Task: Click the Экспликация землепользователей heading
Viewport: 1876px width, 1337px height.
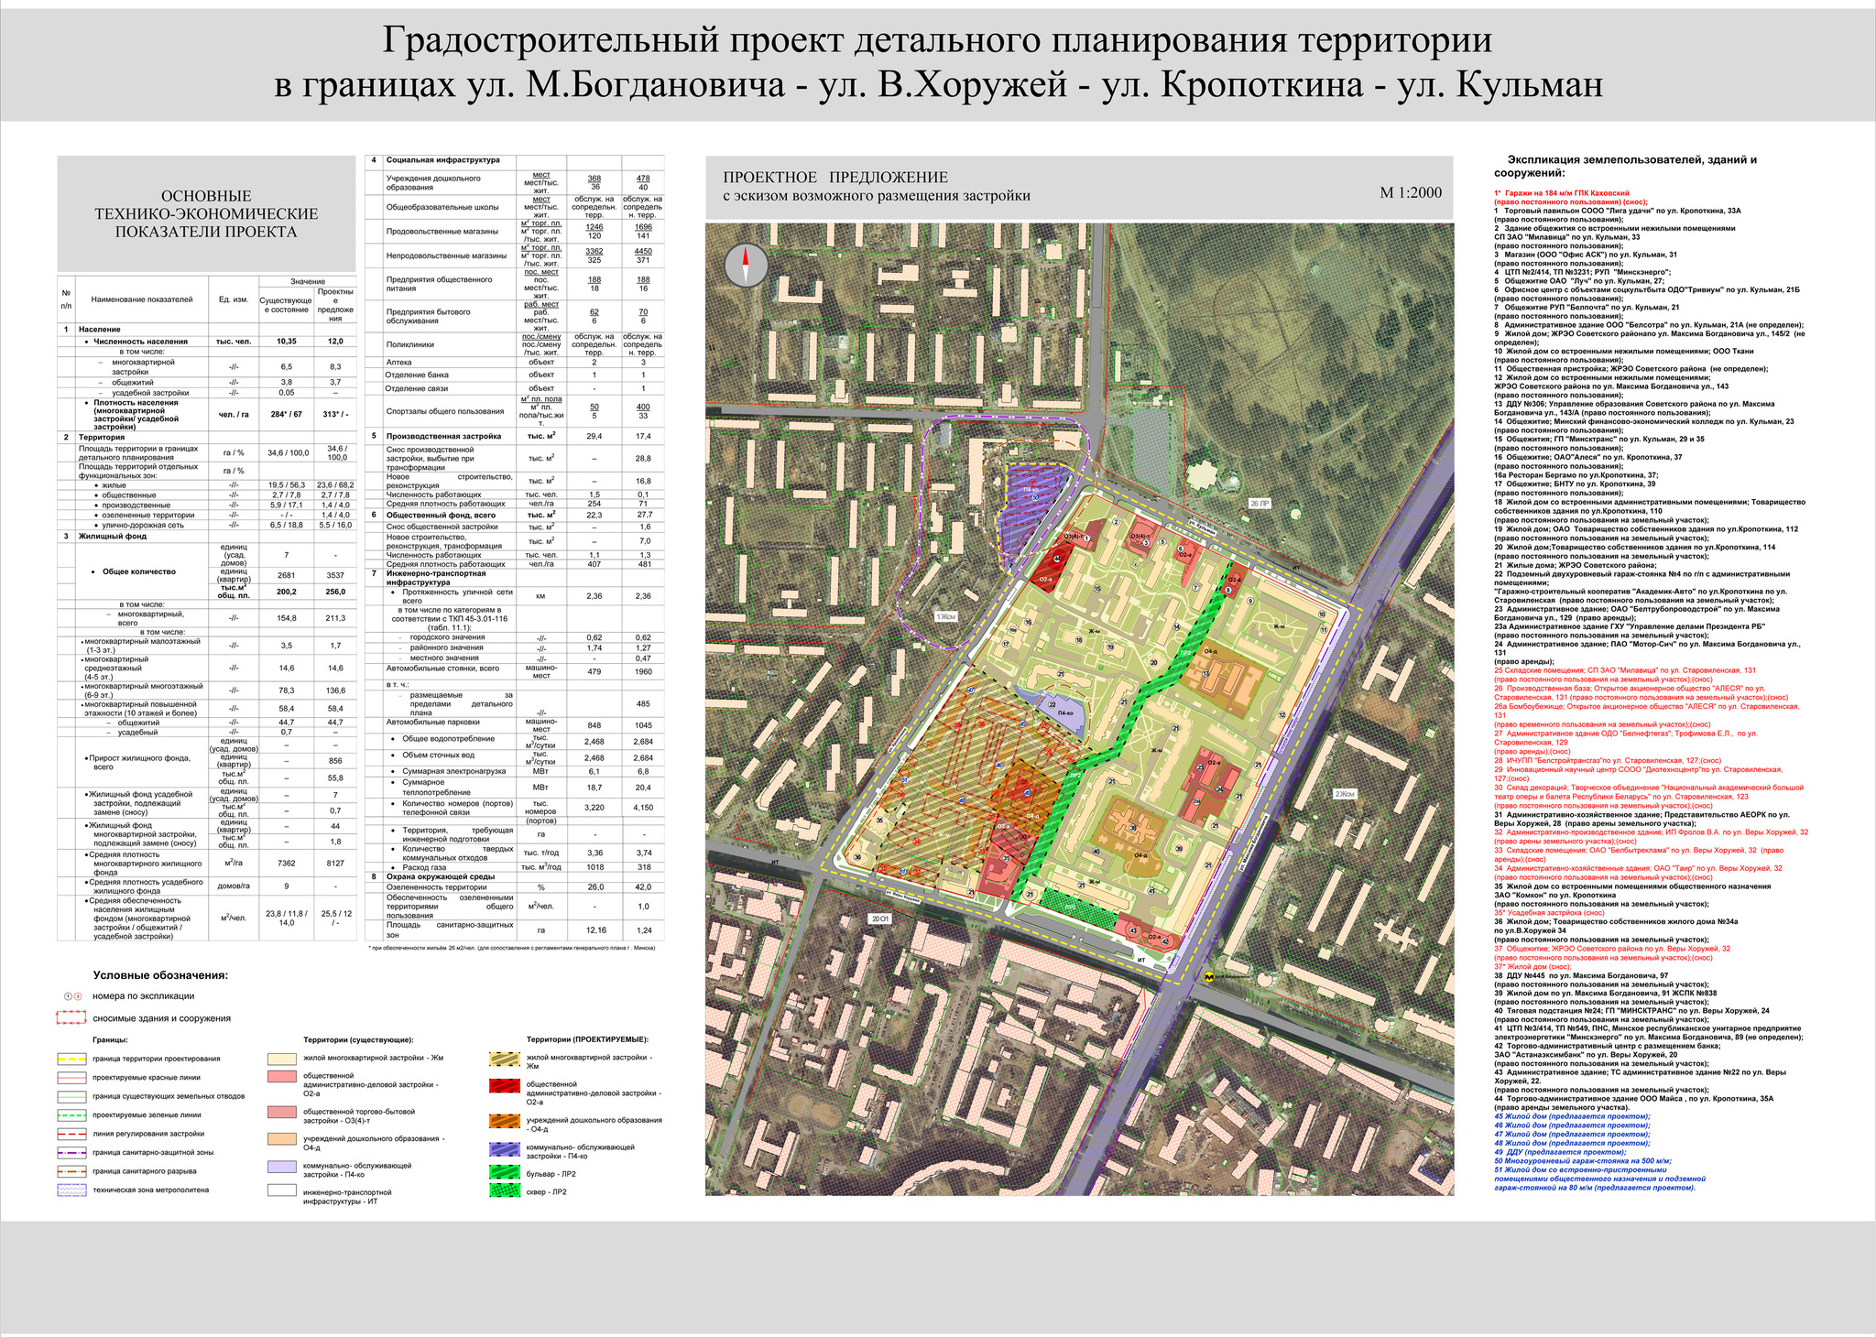Action: [x=1625, y=166]
